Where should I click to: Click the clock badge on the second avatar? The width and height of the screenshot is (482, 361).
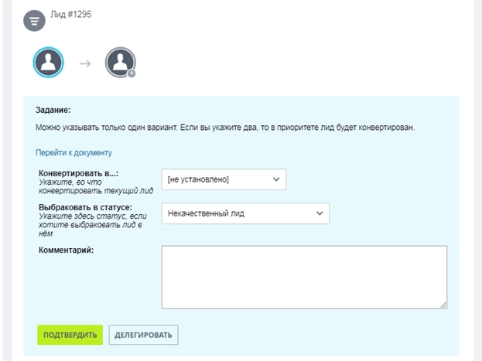pos(132,74)
